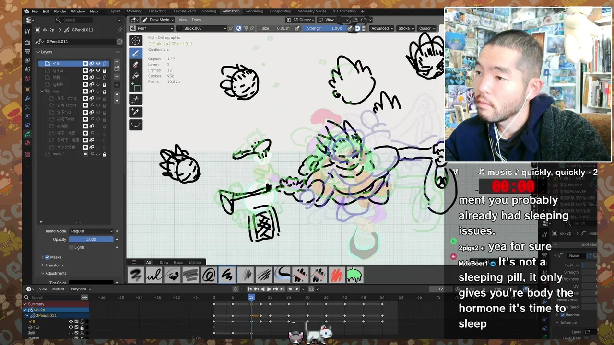The height and width of the screenshot is (345, 614).
Task: Open the Black.007 material dropdown
Action: [x=201, y=28]
